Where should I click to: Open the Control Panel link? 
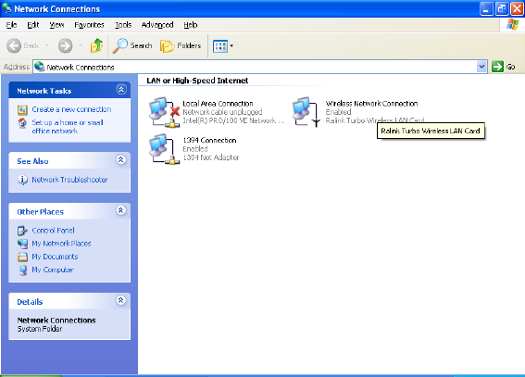coord(53,231)
